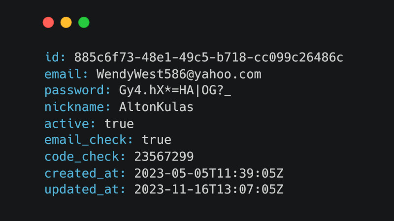Click the "active:" key label
The image size is (394, 221).
point(70,124)
